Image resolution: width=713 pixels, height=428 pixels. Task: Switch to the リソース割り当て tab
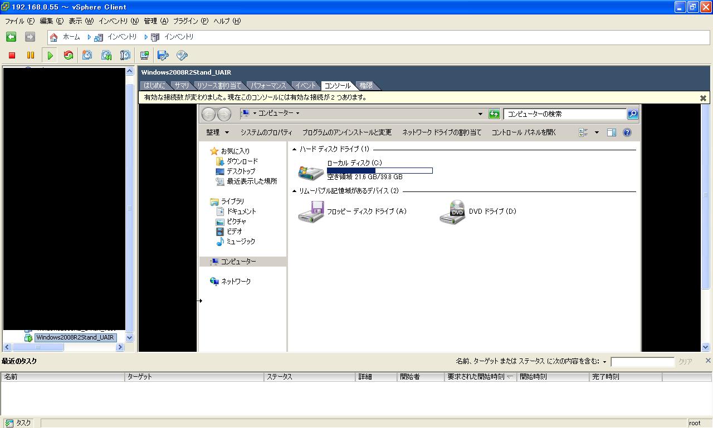pos(219,86)
